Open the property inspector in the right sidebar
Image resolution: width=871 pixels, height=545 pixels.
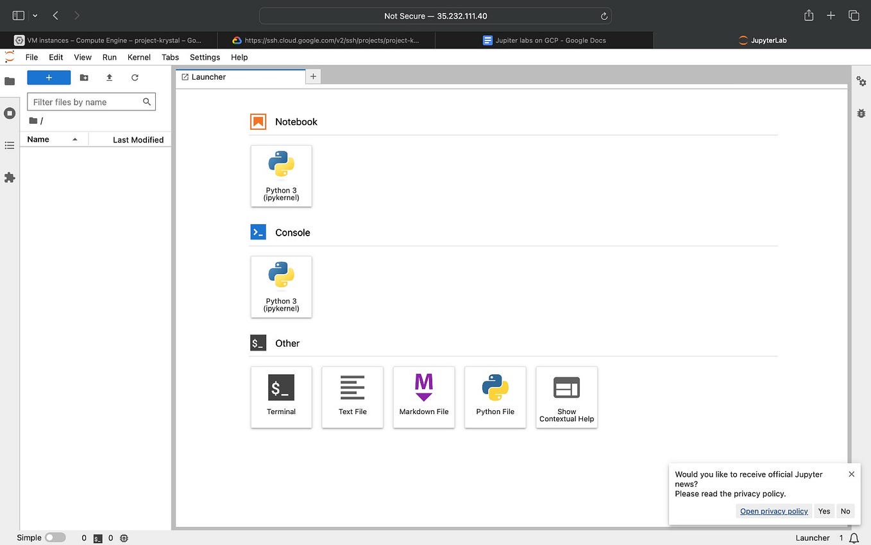coord(861,82)
